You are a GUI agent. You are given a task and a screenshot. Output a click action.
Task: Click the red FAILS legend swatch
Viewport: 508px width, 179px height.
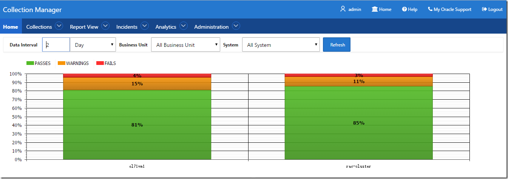click(100, 63)
